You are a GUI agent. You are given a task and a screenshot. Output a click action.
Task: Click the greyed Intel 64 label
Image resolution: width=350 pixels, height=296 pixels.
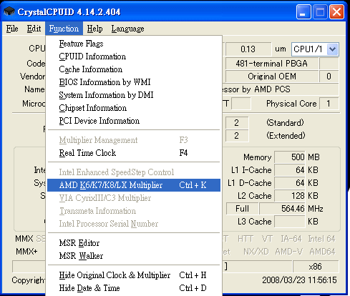click(321, 239)
